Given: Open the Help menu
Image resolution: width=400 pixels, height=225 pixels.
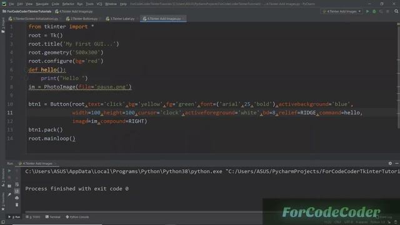Looking at the screenshot, I should (123, 4).
